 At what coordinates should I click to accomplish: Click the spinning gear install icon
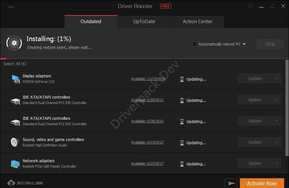14,43
